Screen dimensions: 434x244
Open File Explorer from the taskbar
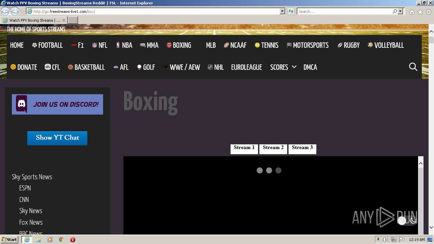[x=38, y=240]
